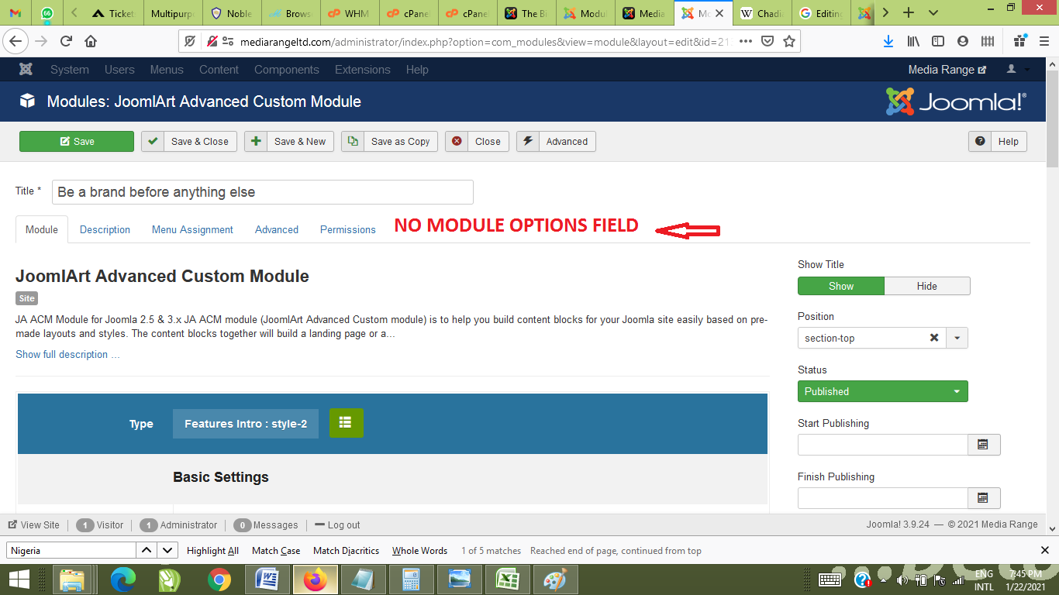Go back with the browser back arrow
The height and width of the screenshot is (595, 1059).
pyautogui.click(x=16, y=41)
